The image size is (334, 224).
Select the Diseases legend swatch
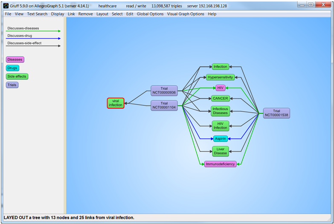tap(15, 60)
